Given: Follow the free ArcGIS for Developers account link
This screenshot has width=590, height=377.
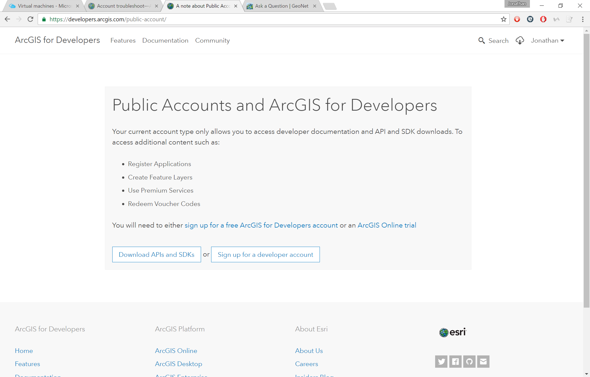Looking at the screenshot, I should tap(261, 225).
